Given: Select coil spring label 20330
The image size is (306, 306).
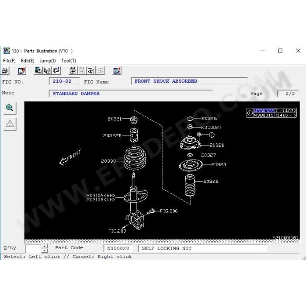Looking at the screenshot, I should pos(108,161).
